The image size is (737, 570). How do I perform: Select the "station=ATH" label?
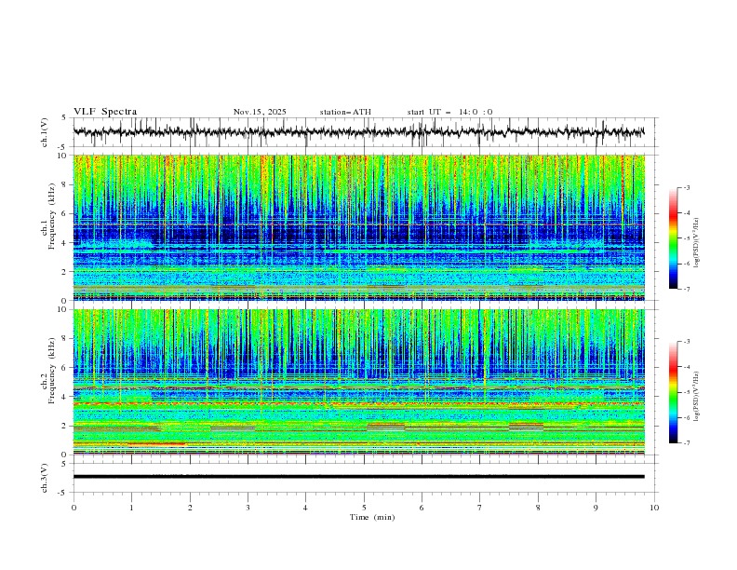(344, 112)
